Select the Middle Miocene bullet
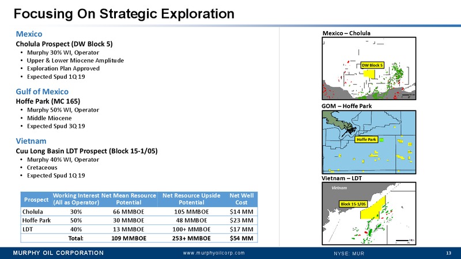The height and width of the screenshot is (259, 461). click(x=50, y=118)
